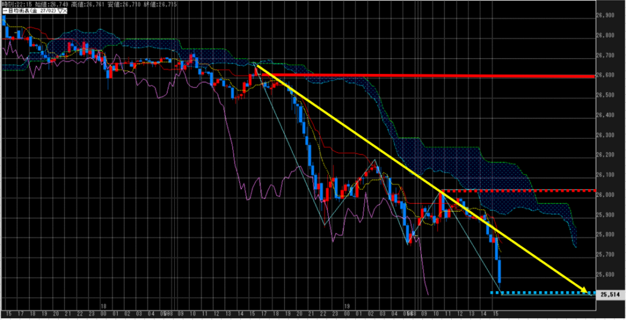Collapse the 日均衡表 indicator with minus icon
This screenshot has width=626, height=320.
4,10
